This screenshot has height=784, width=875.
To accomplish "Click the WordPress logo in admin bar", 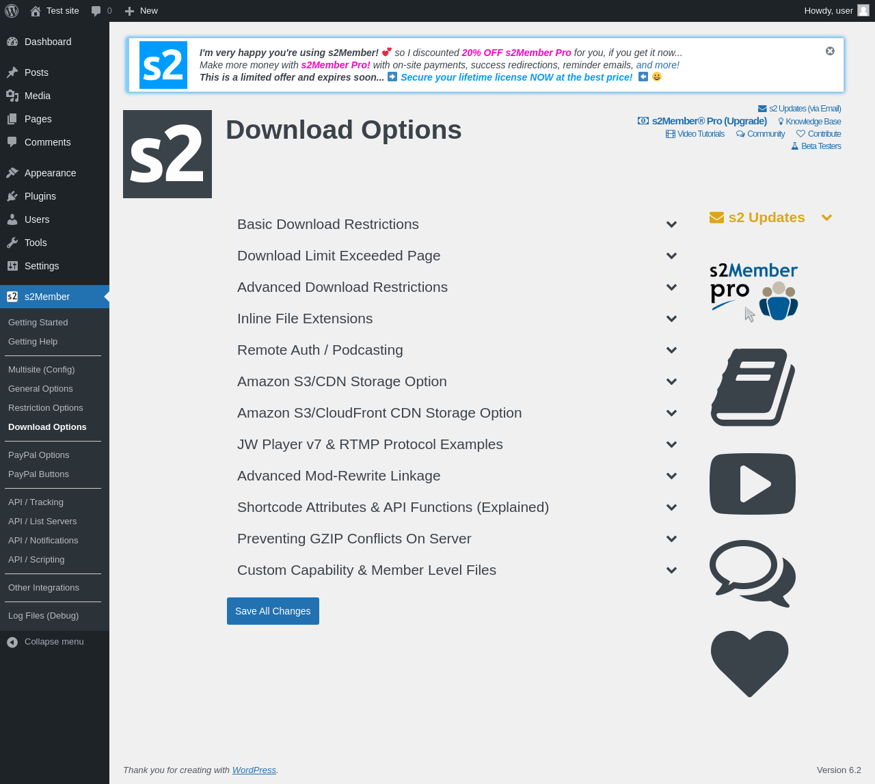I will click(x=12, y=11).
